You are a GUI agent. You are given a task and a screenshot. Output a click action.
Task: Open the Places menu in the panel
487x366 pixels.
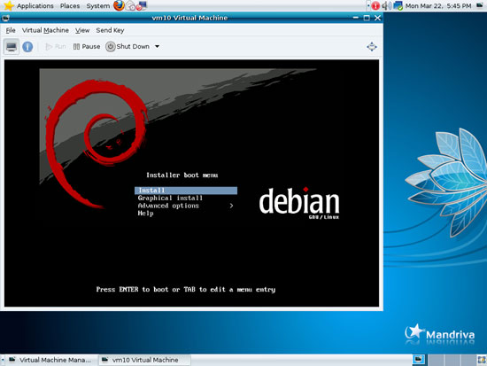coord(70,6)
